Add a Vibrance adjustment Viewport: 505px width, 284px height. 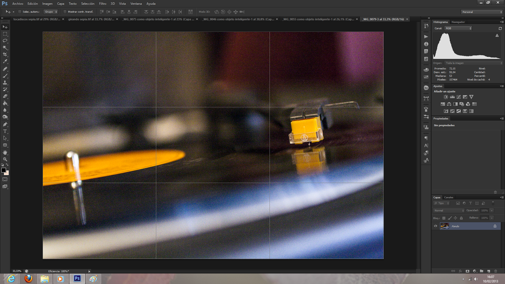471,97
